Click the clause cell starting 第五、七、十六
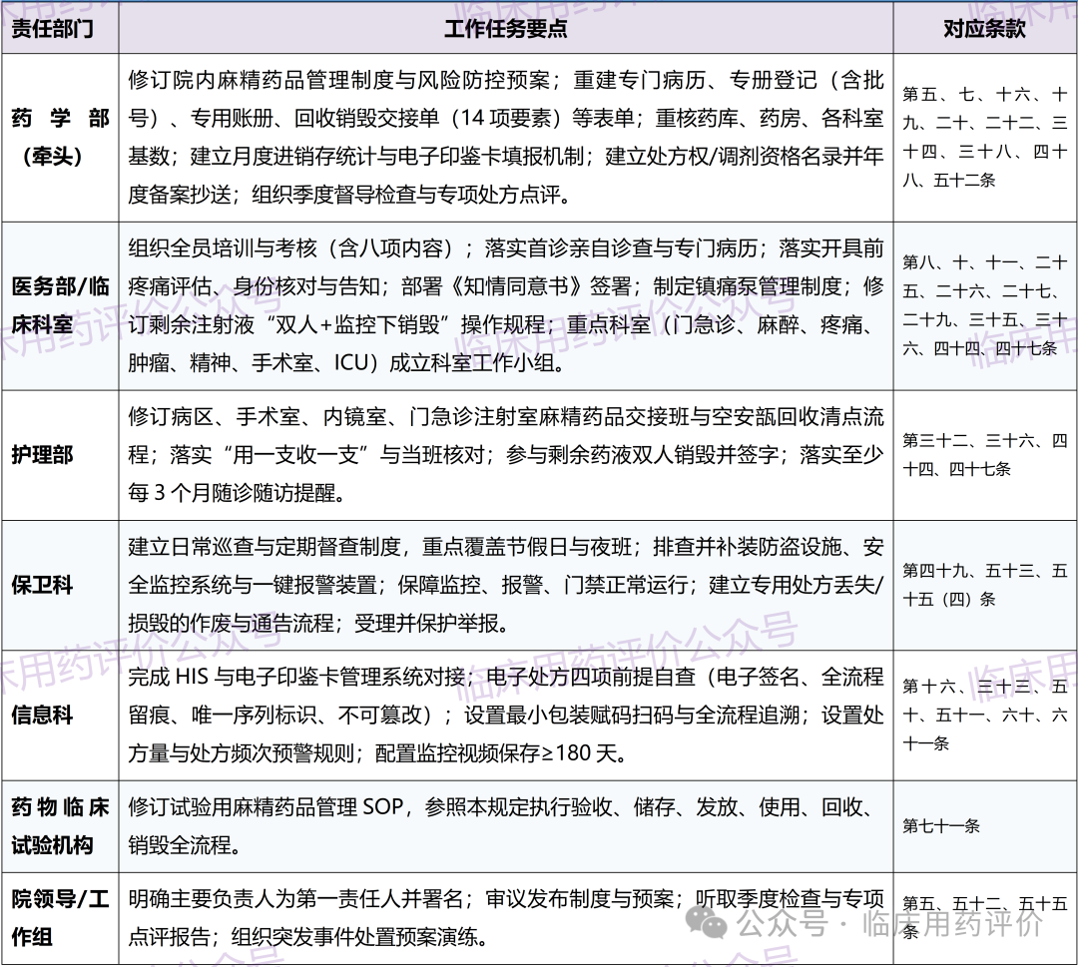Viewport: 1078px width, 967px height. (x=985, y=138)
